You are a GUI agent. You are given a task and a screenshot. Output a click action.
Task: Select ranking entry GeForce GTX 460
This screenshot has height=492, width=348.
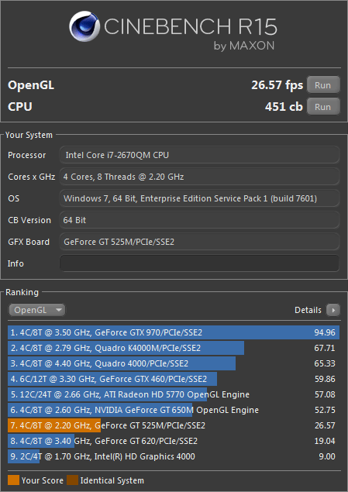pos(174,379)
